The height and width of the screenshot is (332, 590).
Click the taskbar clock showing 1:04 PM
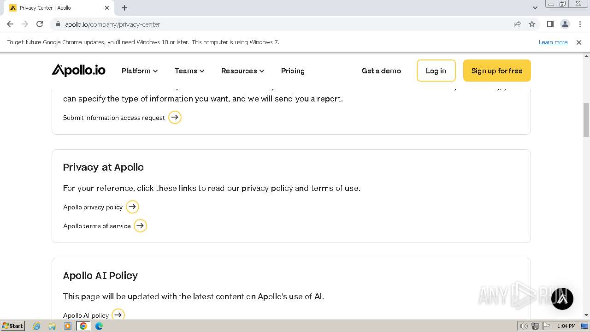pos(566,326)
